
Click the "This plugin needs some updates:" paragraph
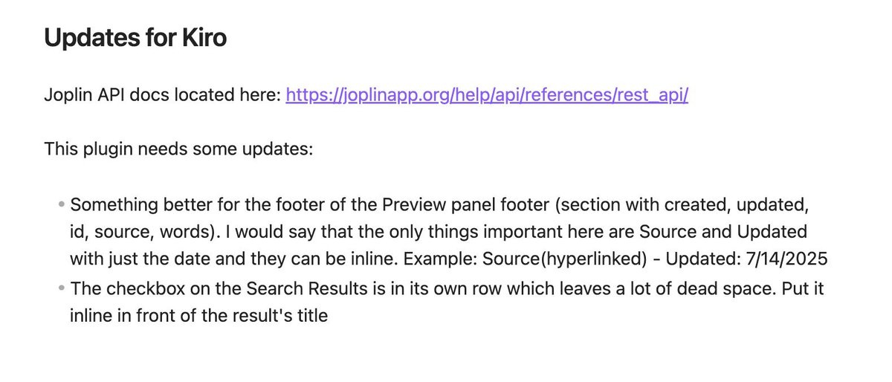[x=178, y=149]
